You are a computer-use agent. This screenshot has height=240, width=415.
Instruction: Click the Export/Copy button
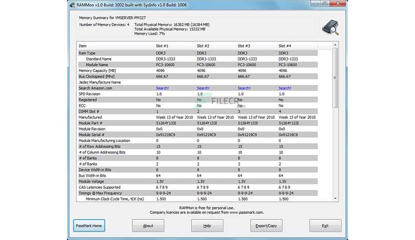266,226
